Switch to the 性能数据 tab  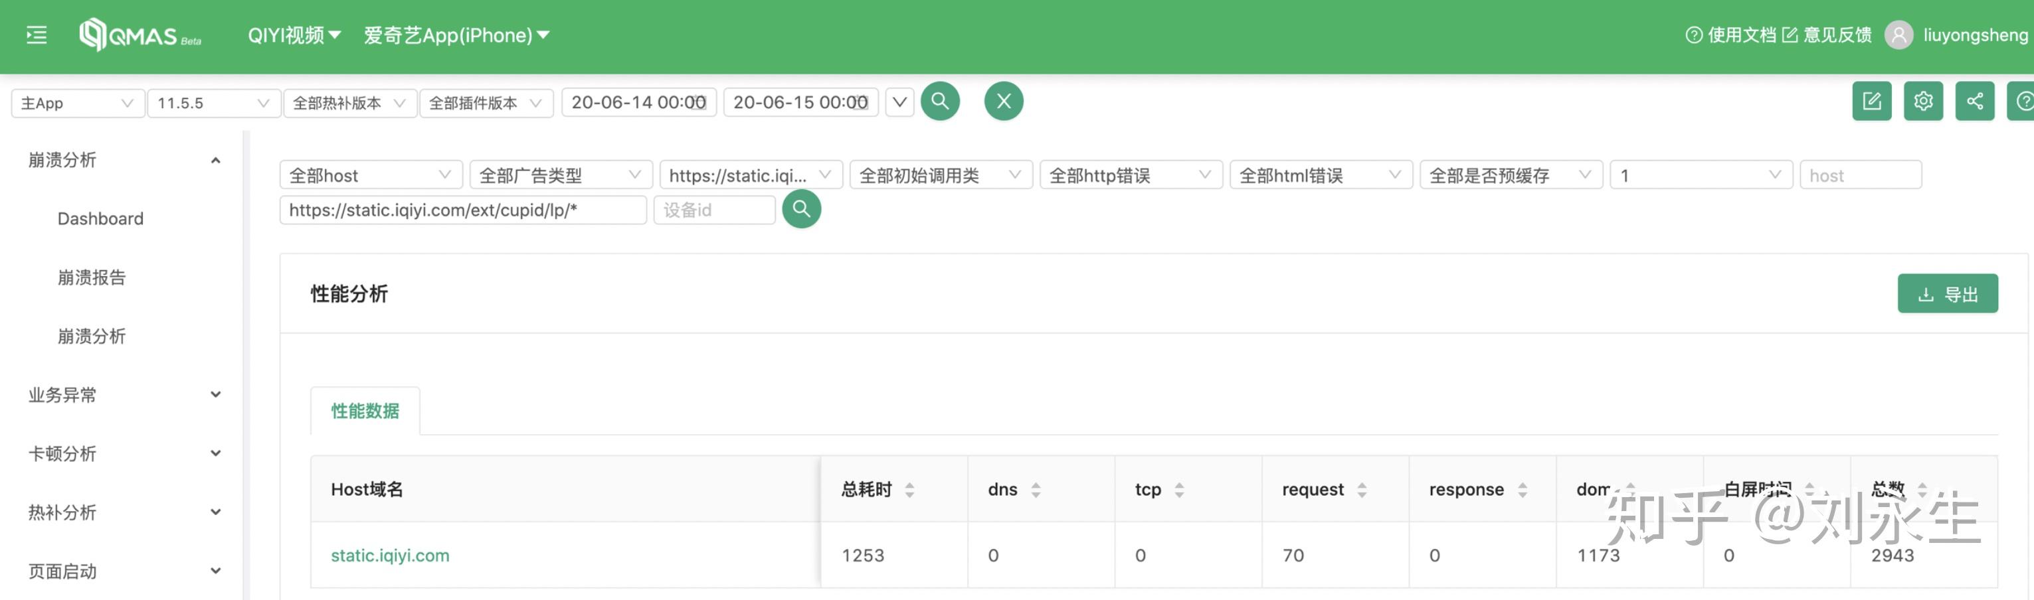pos(364,410)
